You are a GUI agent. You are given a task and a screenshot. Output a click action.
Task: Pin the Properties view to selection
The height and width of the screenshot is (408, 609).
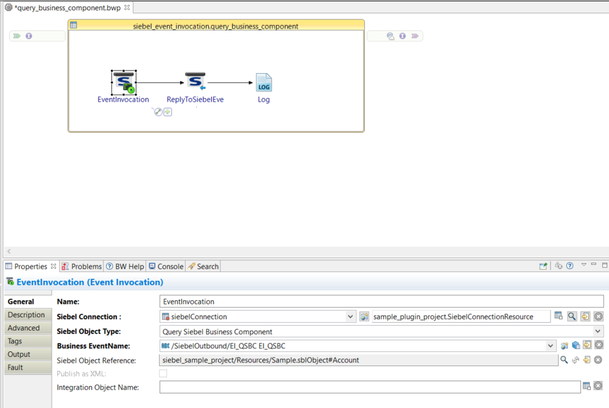(x=543, y=266)
